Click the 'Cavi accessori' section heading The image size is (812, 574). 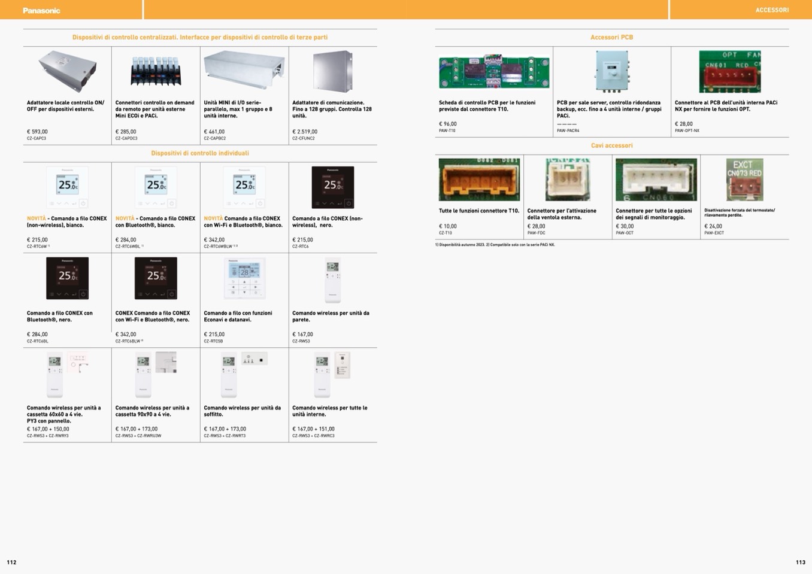[611, 145]
